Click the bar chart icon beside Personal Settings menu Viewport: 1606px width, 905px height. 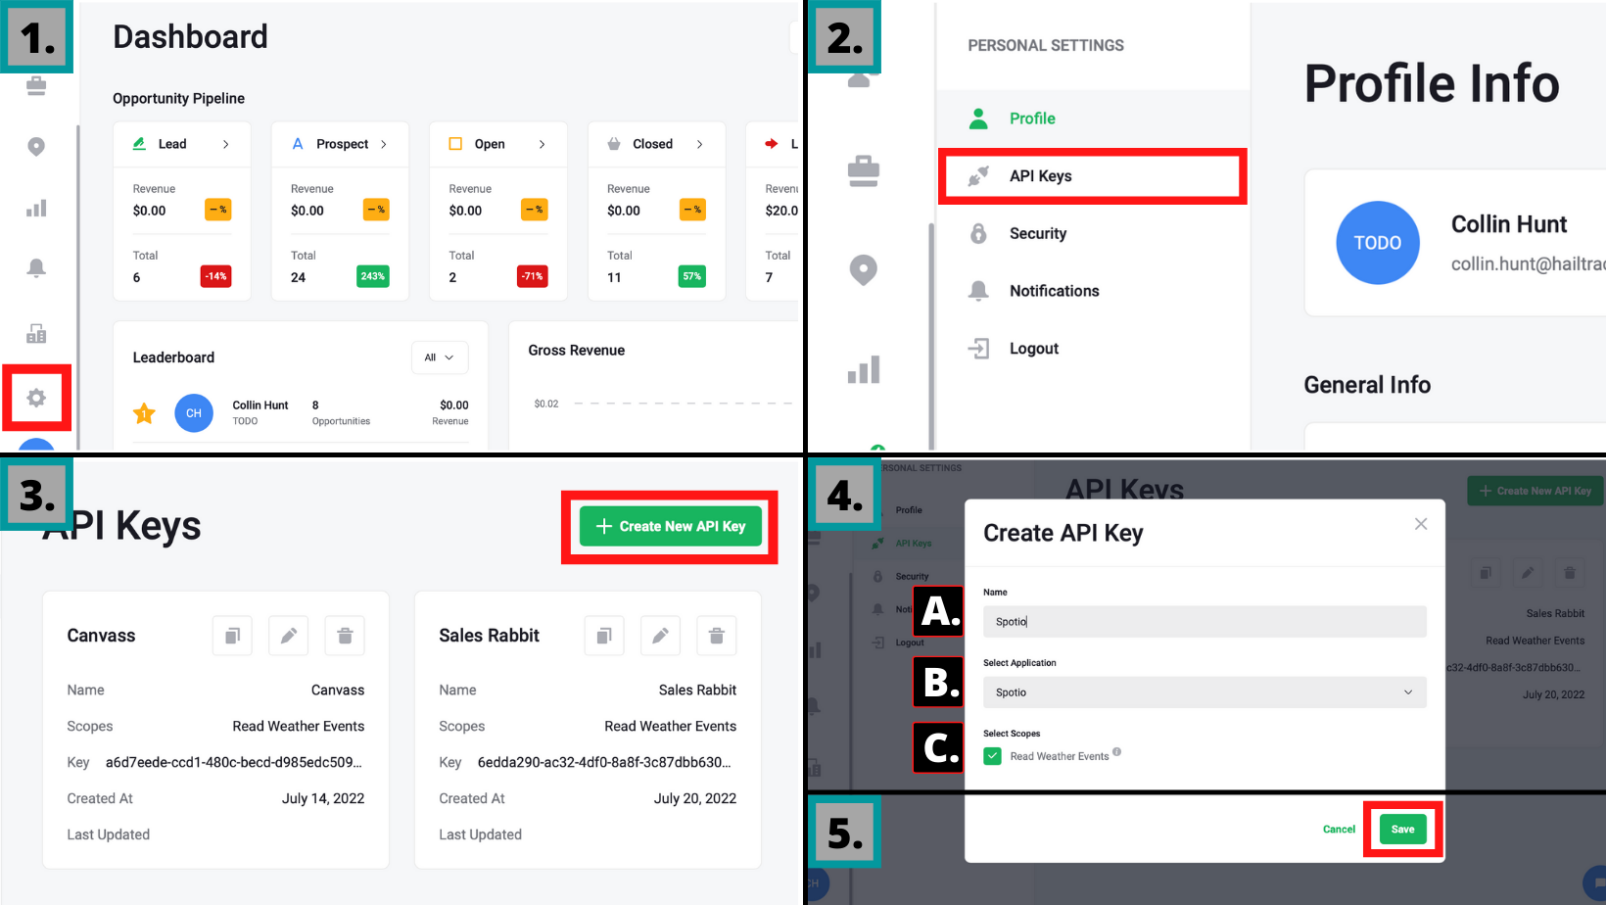(x=864, y=370)
